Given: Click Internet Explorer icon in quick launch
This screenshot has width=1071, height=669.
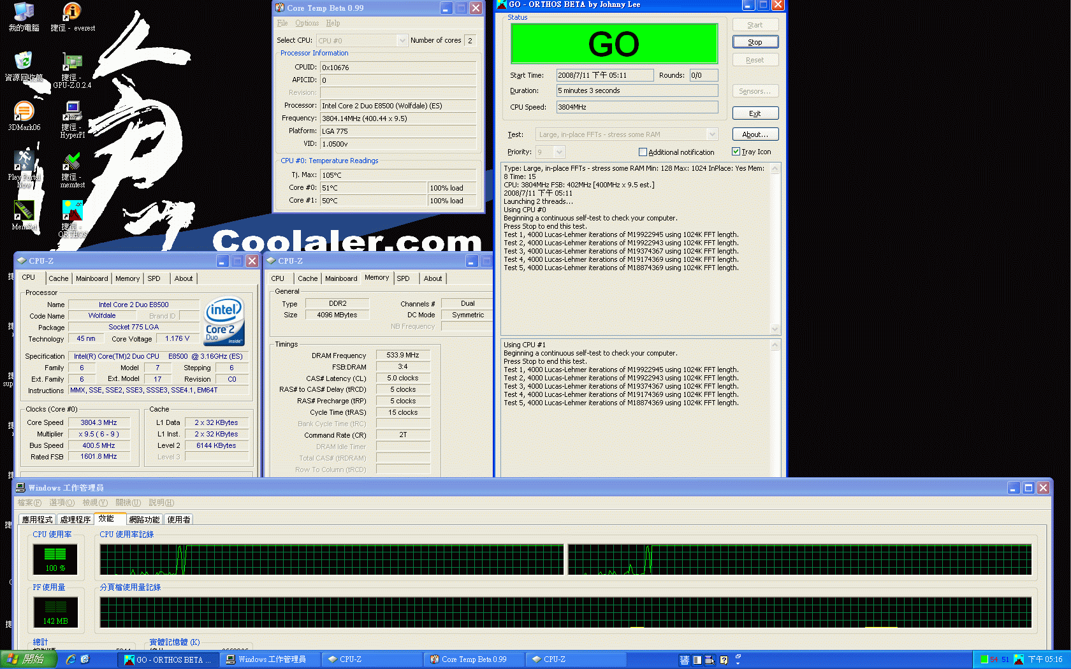Looking at the screenshot, I should (71, 659).
